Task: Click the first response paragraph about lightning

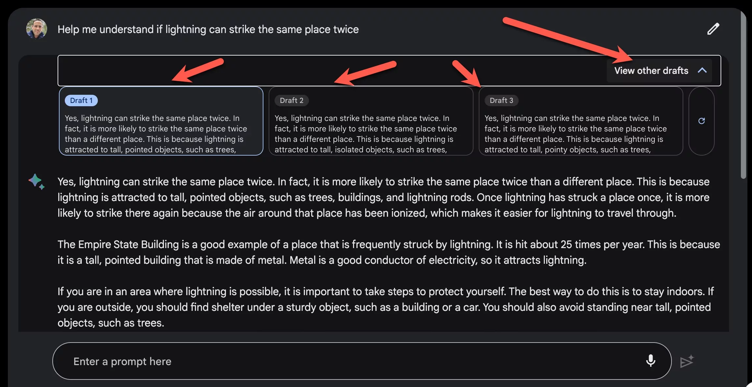Action: (x=384, y=197)
